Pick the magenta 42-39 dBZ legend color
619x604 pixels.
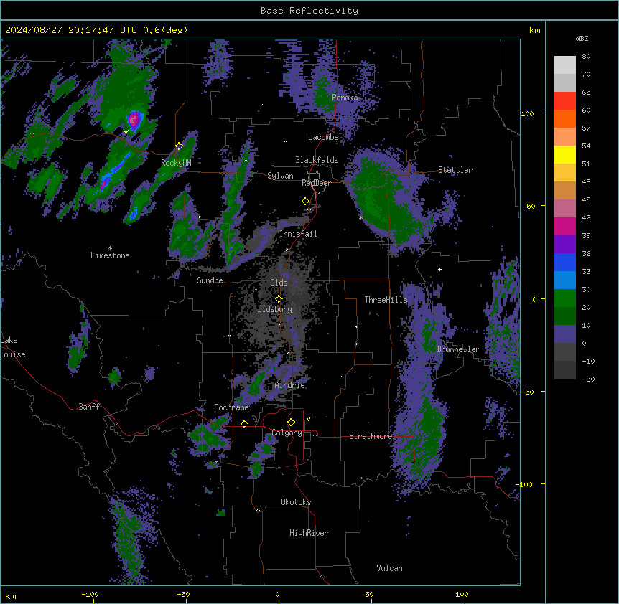pos(564,226)
